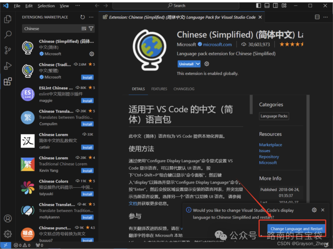Screen dimensions: 333x249
Task: Open notification settings gear icon
Action: point(314,210)
